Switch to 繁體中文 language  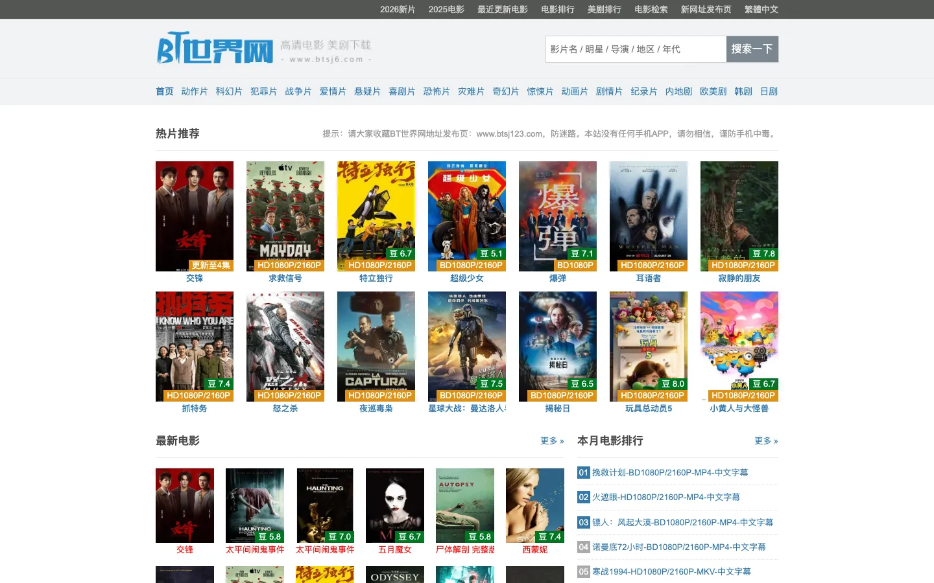[x=761, y=9]
